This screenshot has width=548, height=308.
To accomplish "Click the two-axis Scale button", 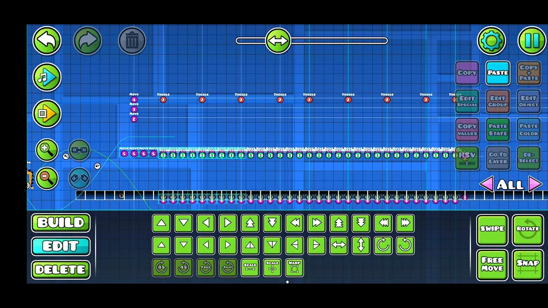I will click(x=272, y=267).
